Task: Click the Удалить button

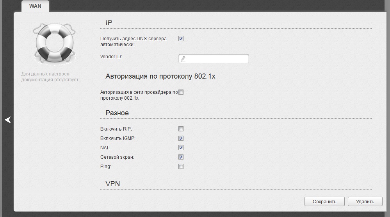Action: pos(365,201)
